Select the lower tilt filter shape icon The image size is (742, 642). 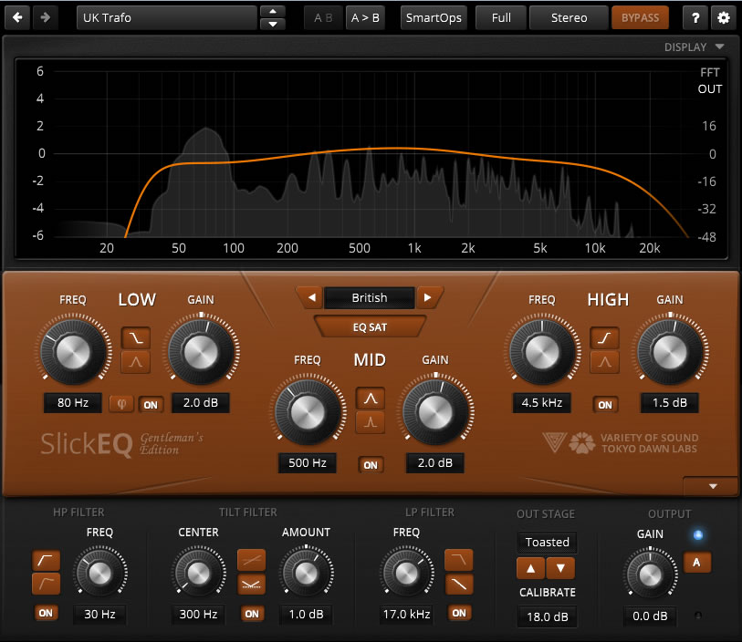pos(251,585)
